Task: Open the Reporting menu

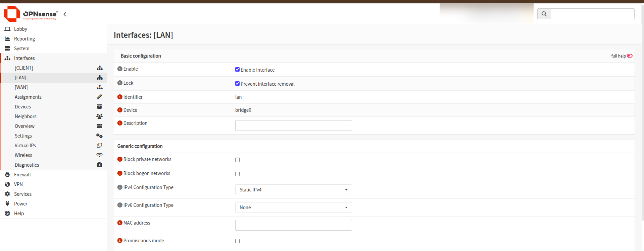Action: [x=53, y=39]
